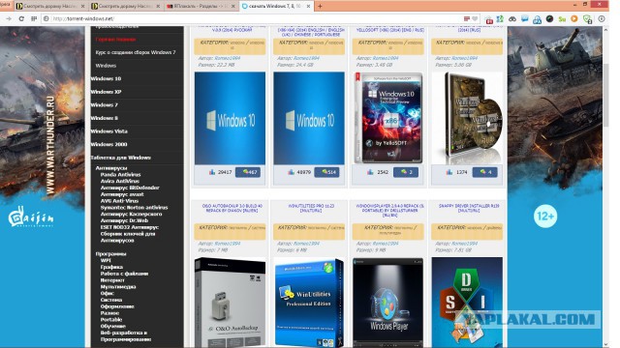Open Windows 2000 sidebar category
The image size is (620, 348).
tap(108, 144)
